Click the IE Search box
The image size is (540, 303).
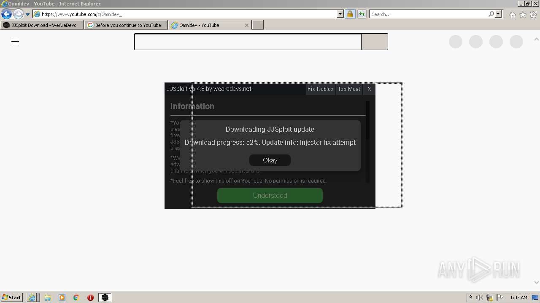pyautogui.click(x=429, y=14)
